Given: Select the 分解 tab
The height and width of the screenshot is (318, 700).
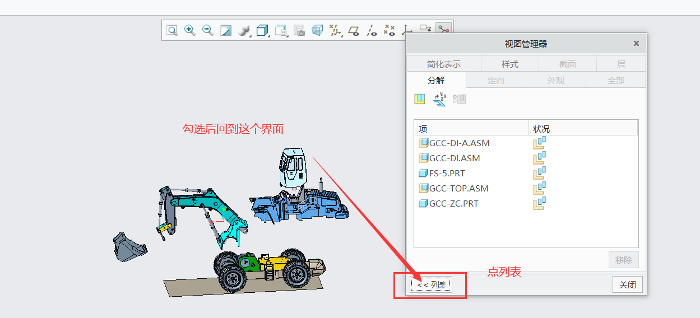Looking at the screenshot, I should [436, 80].
